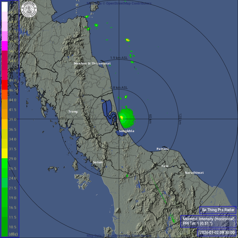
Task: Click the Pattani map label
Action: coord(162,149)
